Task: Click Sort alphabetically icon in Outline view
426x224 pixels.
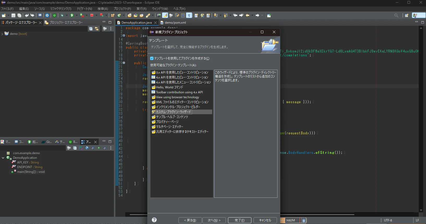Action: coord(81,148)
